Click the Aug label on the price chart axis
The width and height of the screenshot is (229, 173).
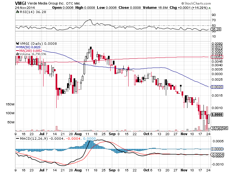[x=78, y=134]
